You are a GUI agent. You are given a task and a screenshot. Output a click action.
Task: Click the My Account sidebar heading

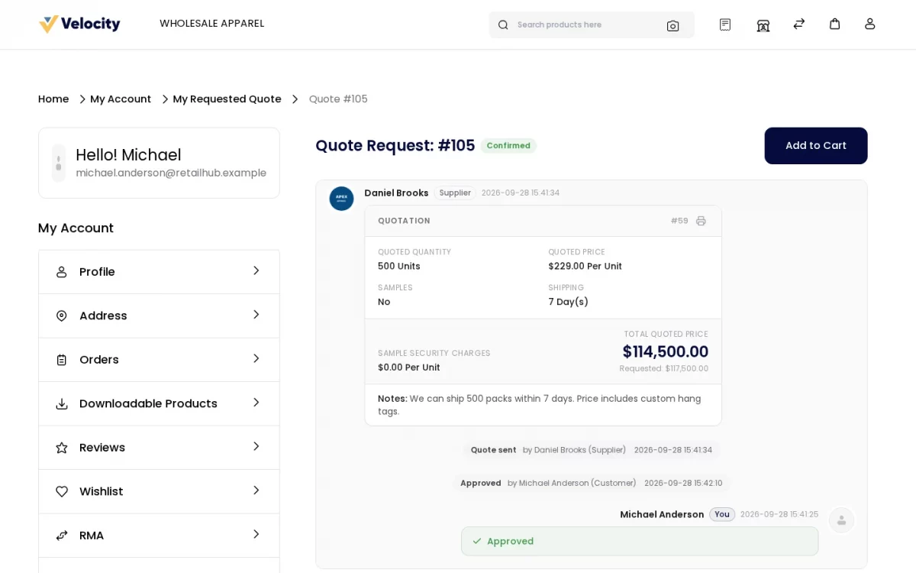pyautogui.click(x=76, y=228)
